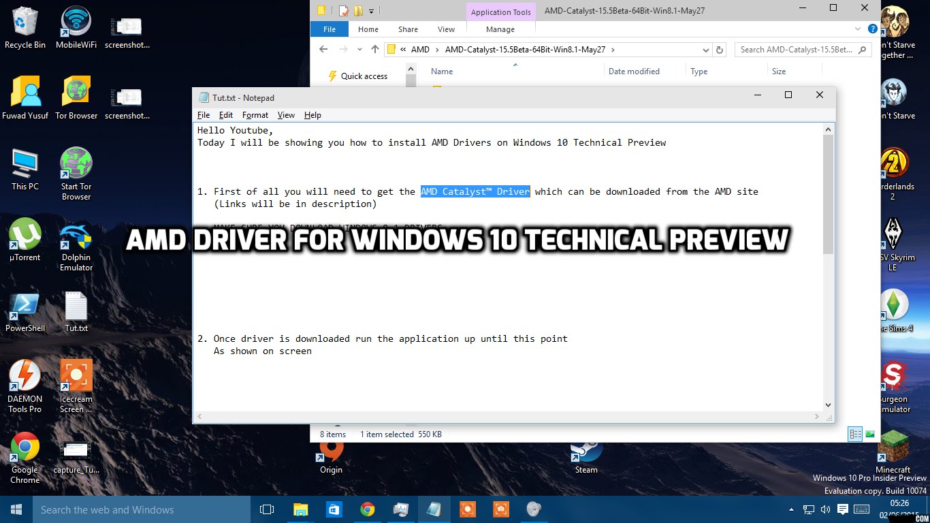The width and height of the screenshot is (930, 523).
Task: Open the Store icon on the taskbar
Action: coord(334,509)
